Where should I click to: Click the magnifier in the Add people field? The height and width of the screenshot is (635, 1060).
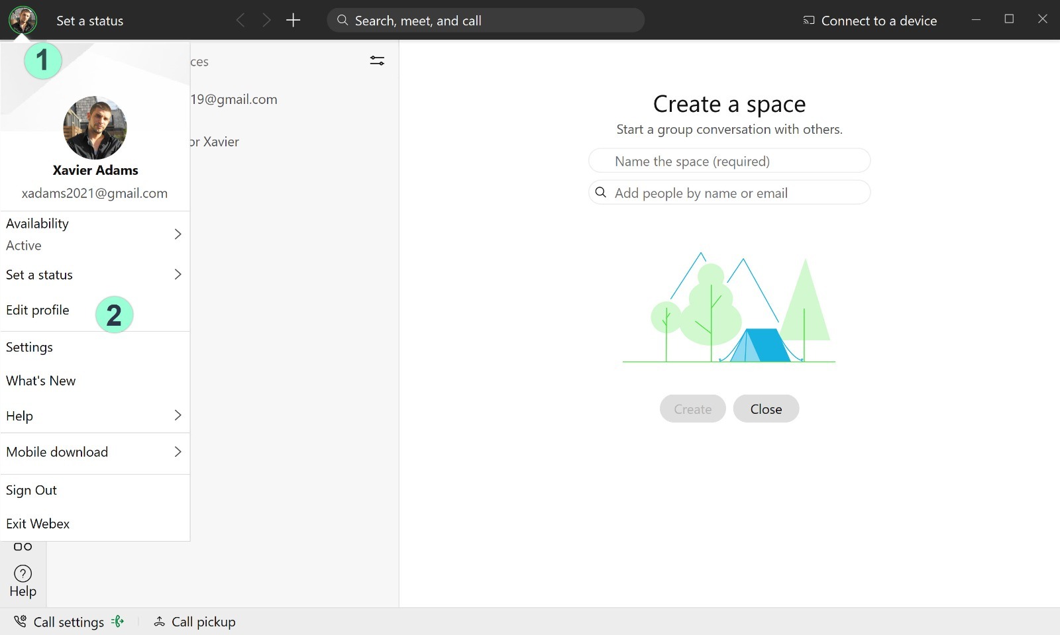(x=601, y=192)
